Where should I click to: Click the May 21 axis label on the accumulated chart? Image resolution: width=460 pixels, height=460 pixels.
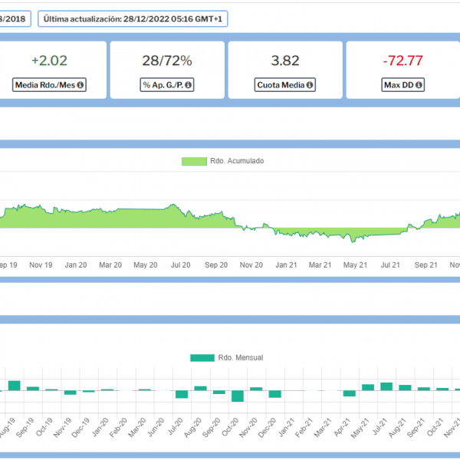(355, 265)
